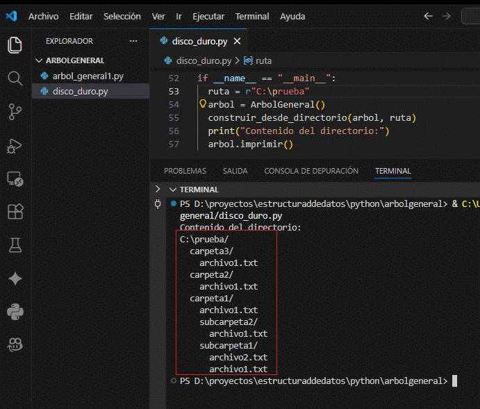Open the Extensions view

[15, 212]
